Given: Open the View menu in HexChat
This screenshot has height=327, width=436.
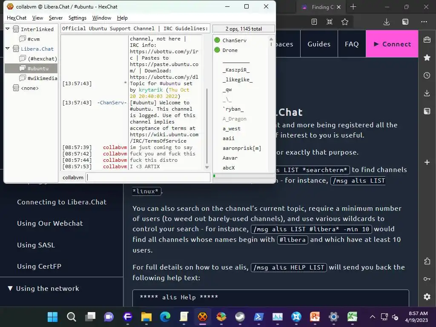Looking at the screenshot, I should [x=37, y=18].
